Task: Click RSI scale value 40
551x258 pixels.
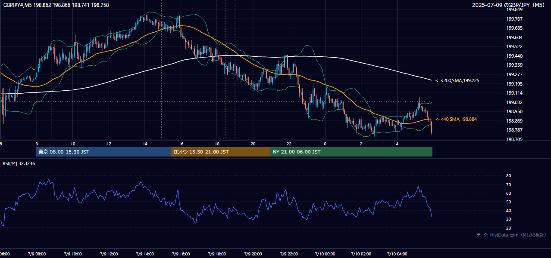Action: pyautogui.click(x=509, y=210)
